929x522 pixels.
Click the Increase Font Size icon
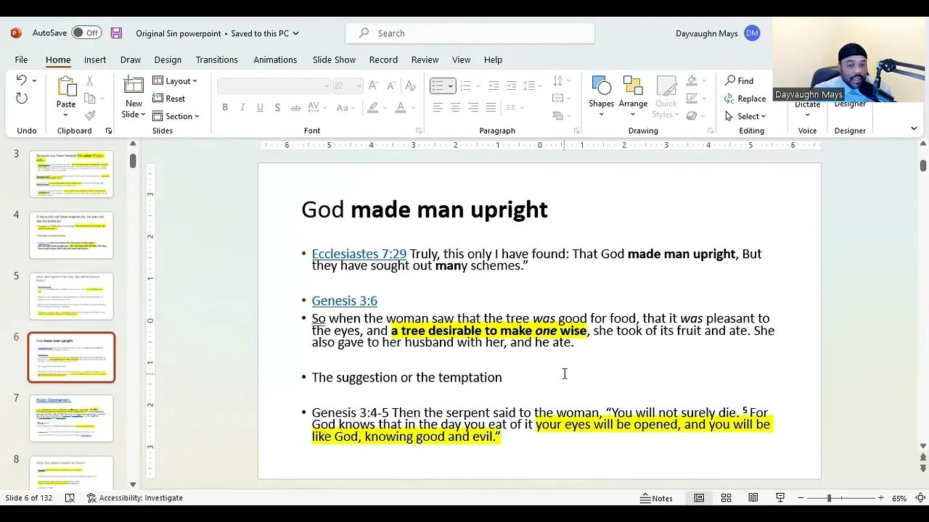pos(373,86)
